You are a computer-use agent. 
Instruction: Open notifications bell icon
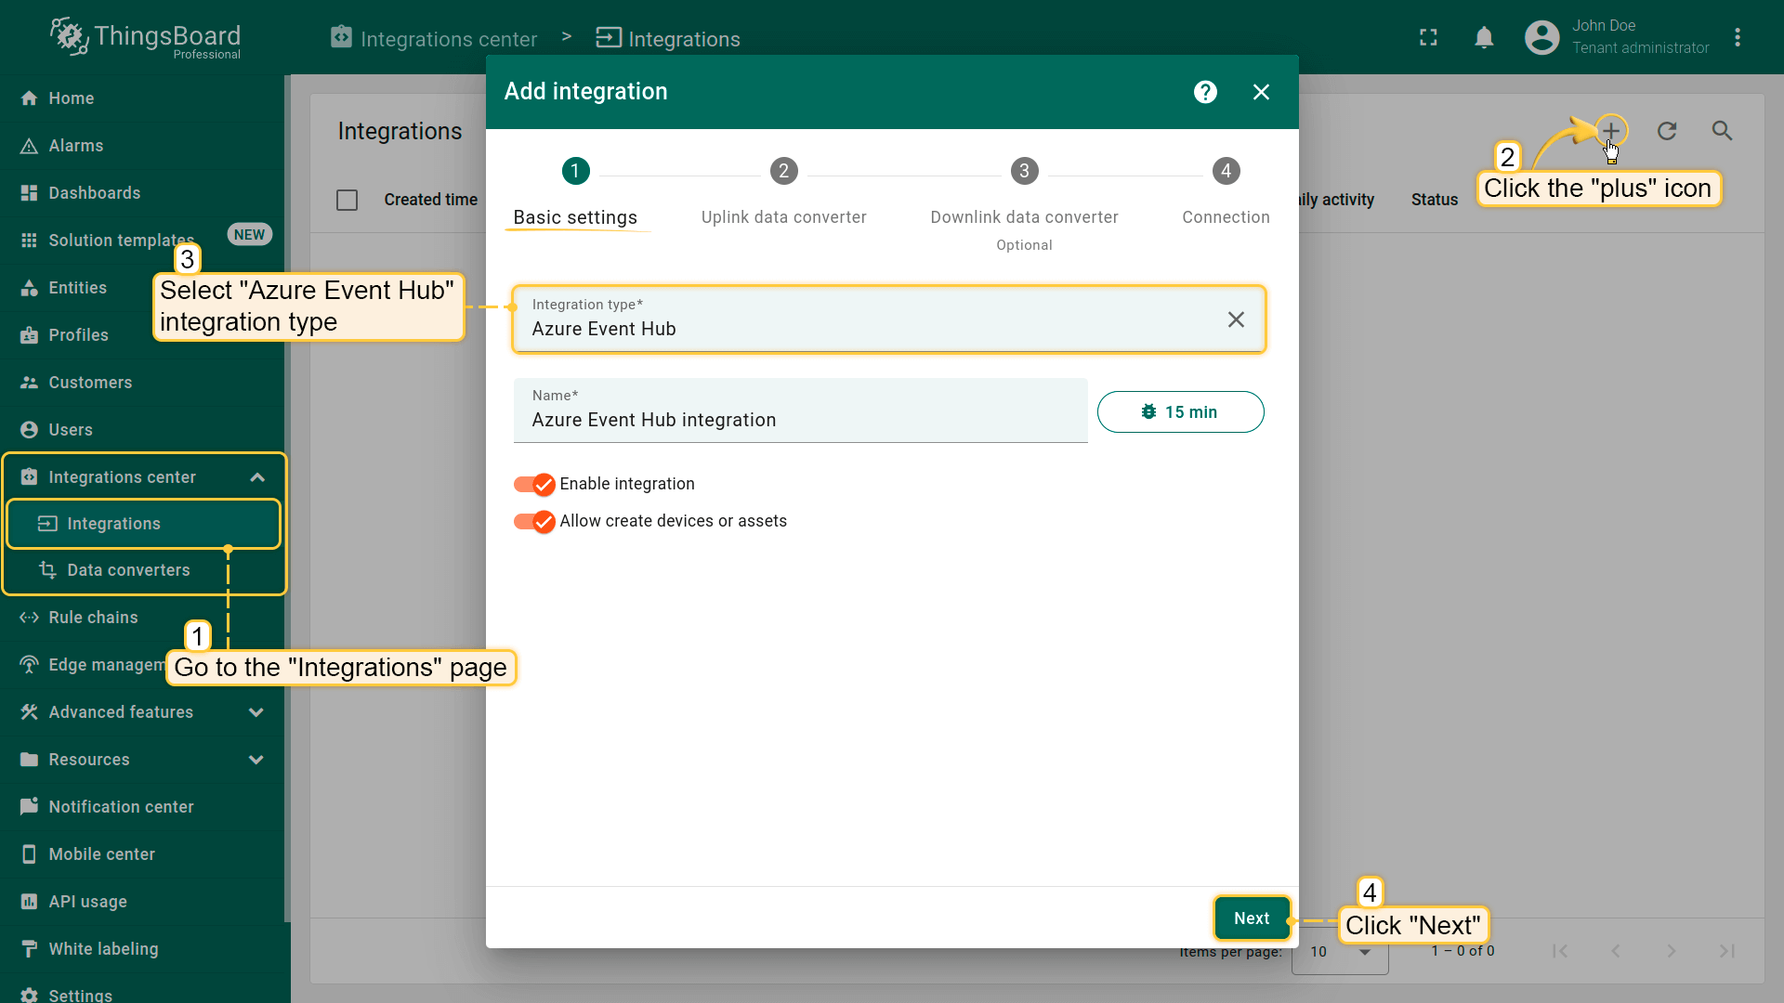coord(1484,38)
